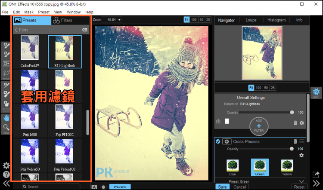Set main view zoom to 100
Screen dimensions: 323x190
(194, 20)
